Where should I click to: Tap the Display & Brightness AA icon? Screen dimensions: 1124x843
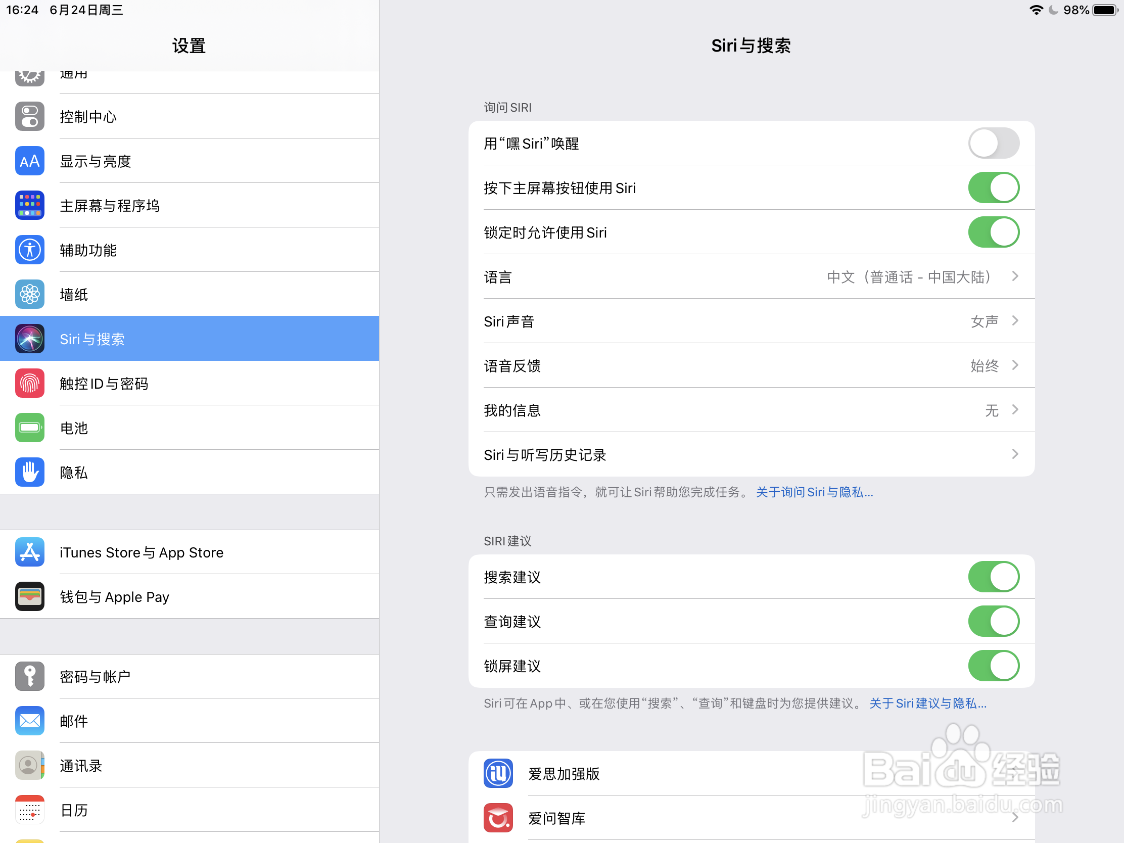coord(29,161)
